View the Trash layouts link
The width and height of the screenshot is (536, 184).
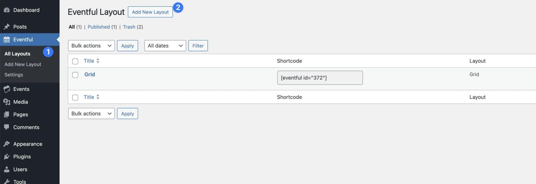coord(129,27)
